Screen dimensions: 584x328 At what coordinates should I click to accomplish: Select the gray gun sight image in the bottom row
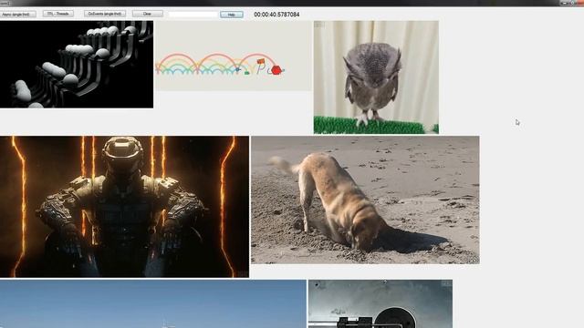[x=381, y=303]
